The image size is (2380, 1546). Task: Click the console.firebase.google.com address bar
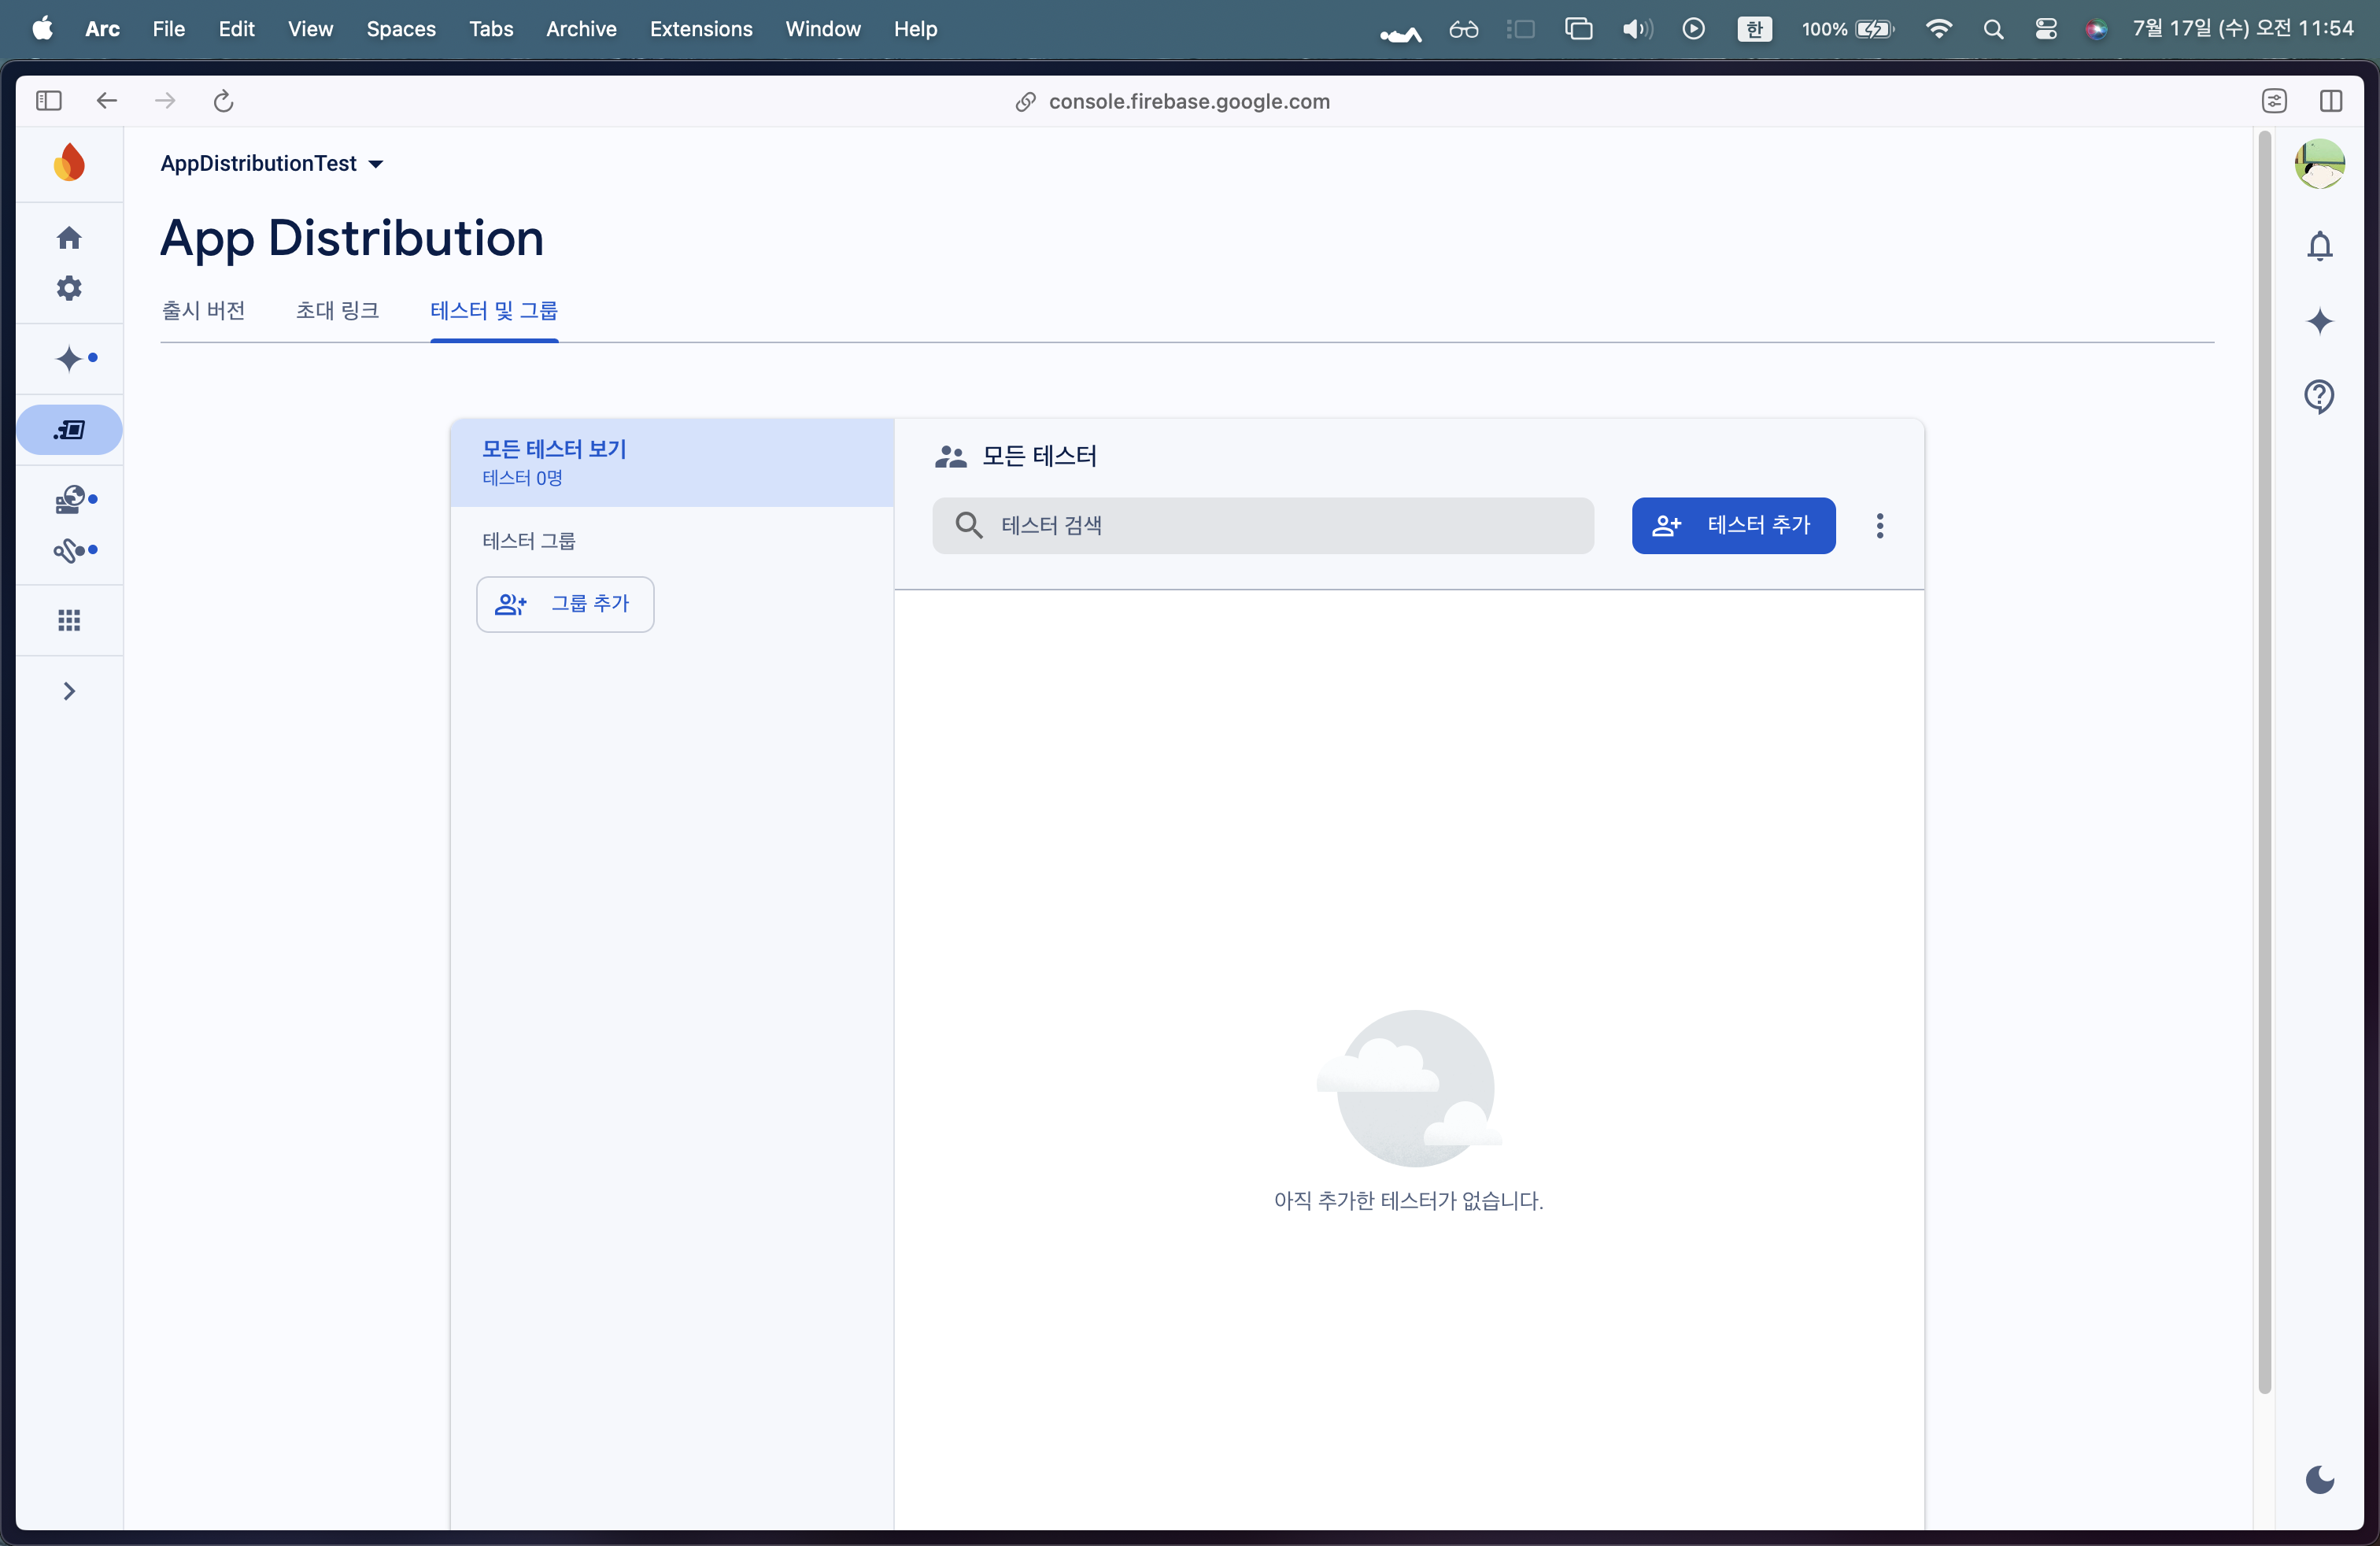tap(1172, 102)
